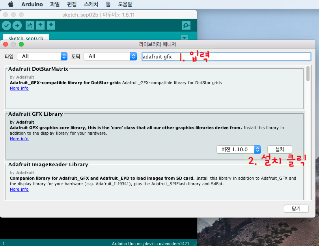Select the Adafruit DotStarMatrix library entry title
This screenshot has width=319, height=246.
(x=38, y=69)
